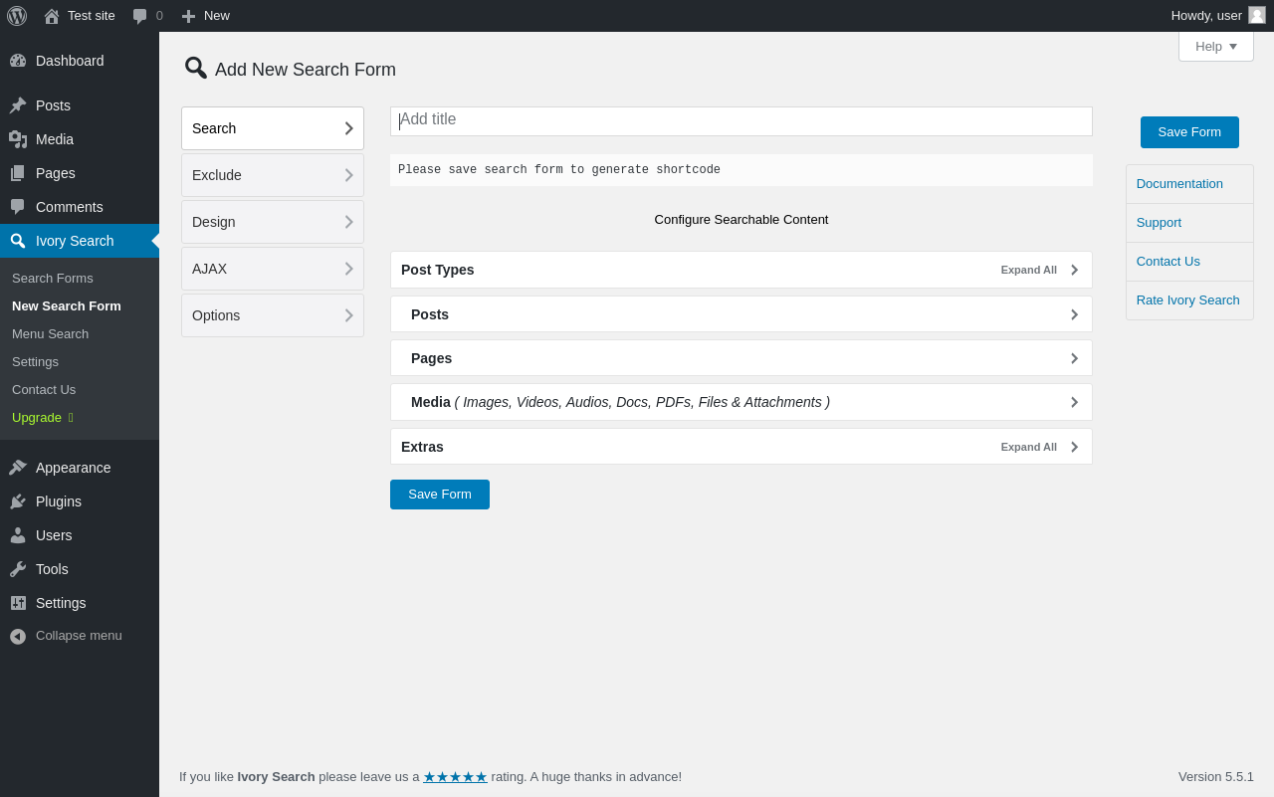Expand the Pages post type row
1274x797 pixels.
(742, 358)
